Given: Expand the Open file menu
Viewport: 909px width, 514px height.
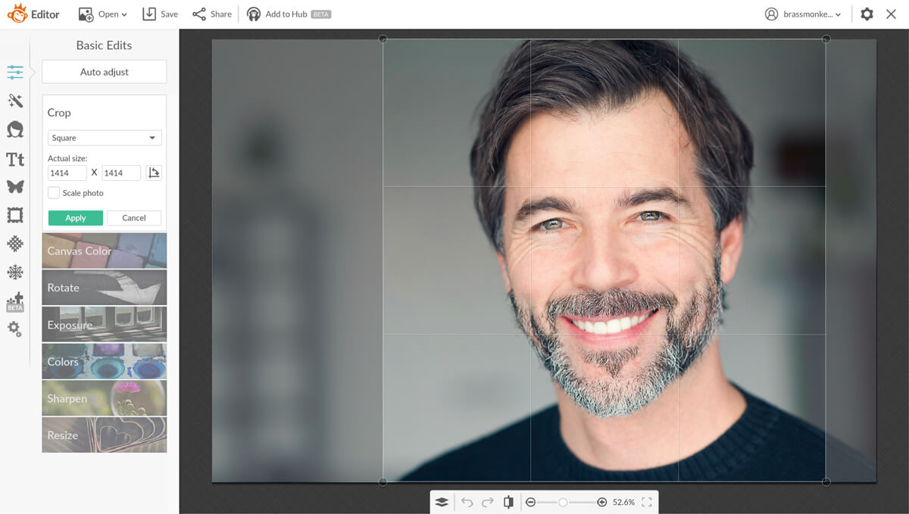Looking at the screenshot, I should 102,14.
